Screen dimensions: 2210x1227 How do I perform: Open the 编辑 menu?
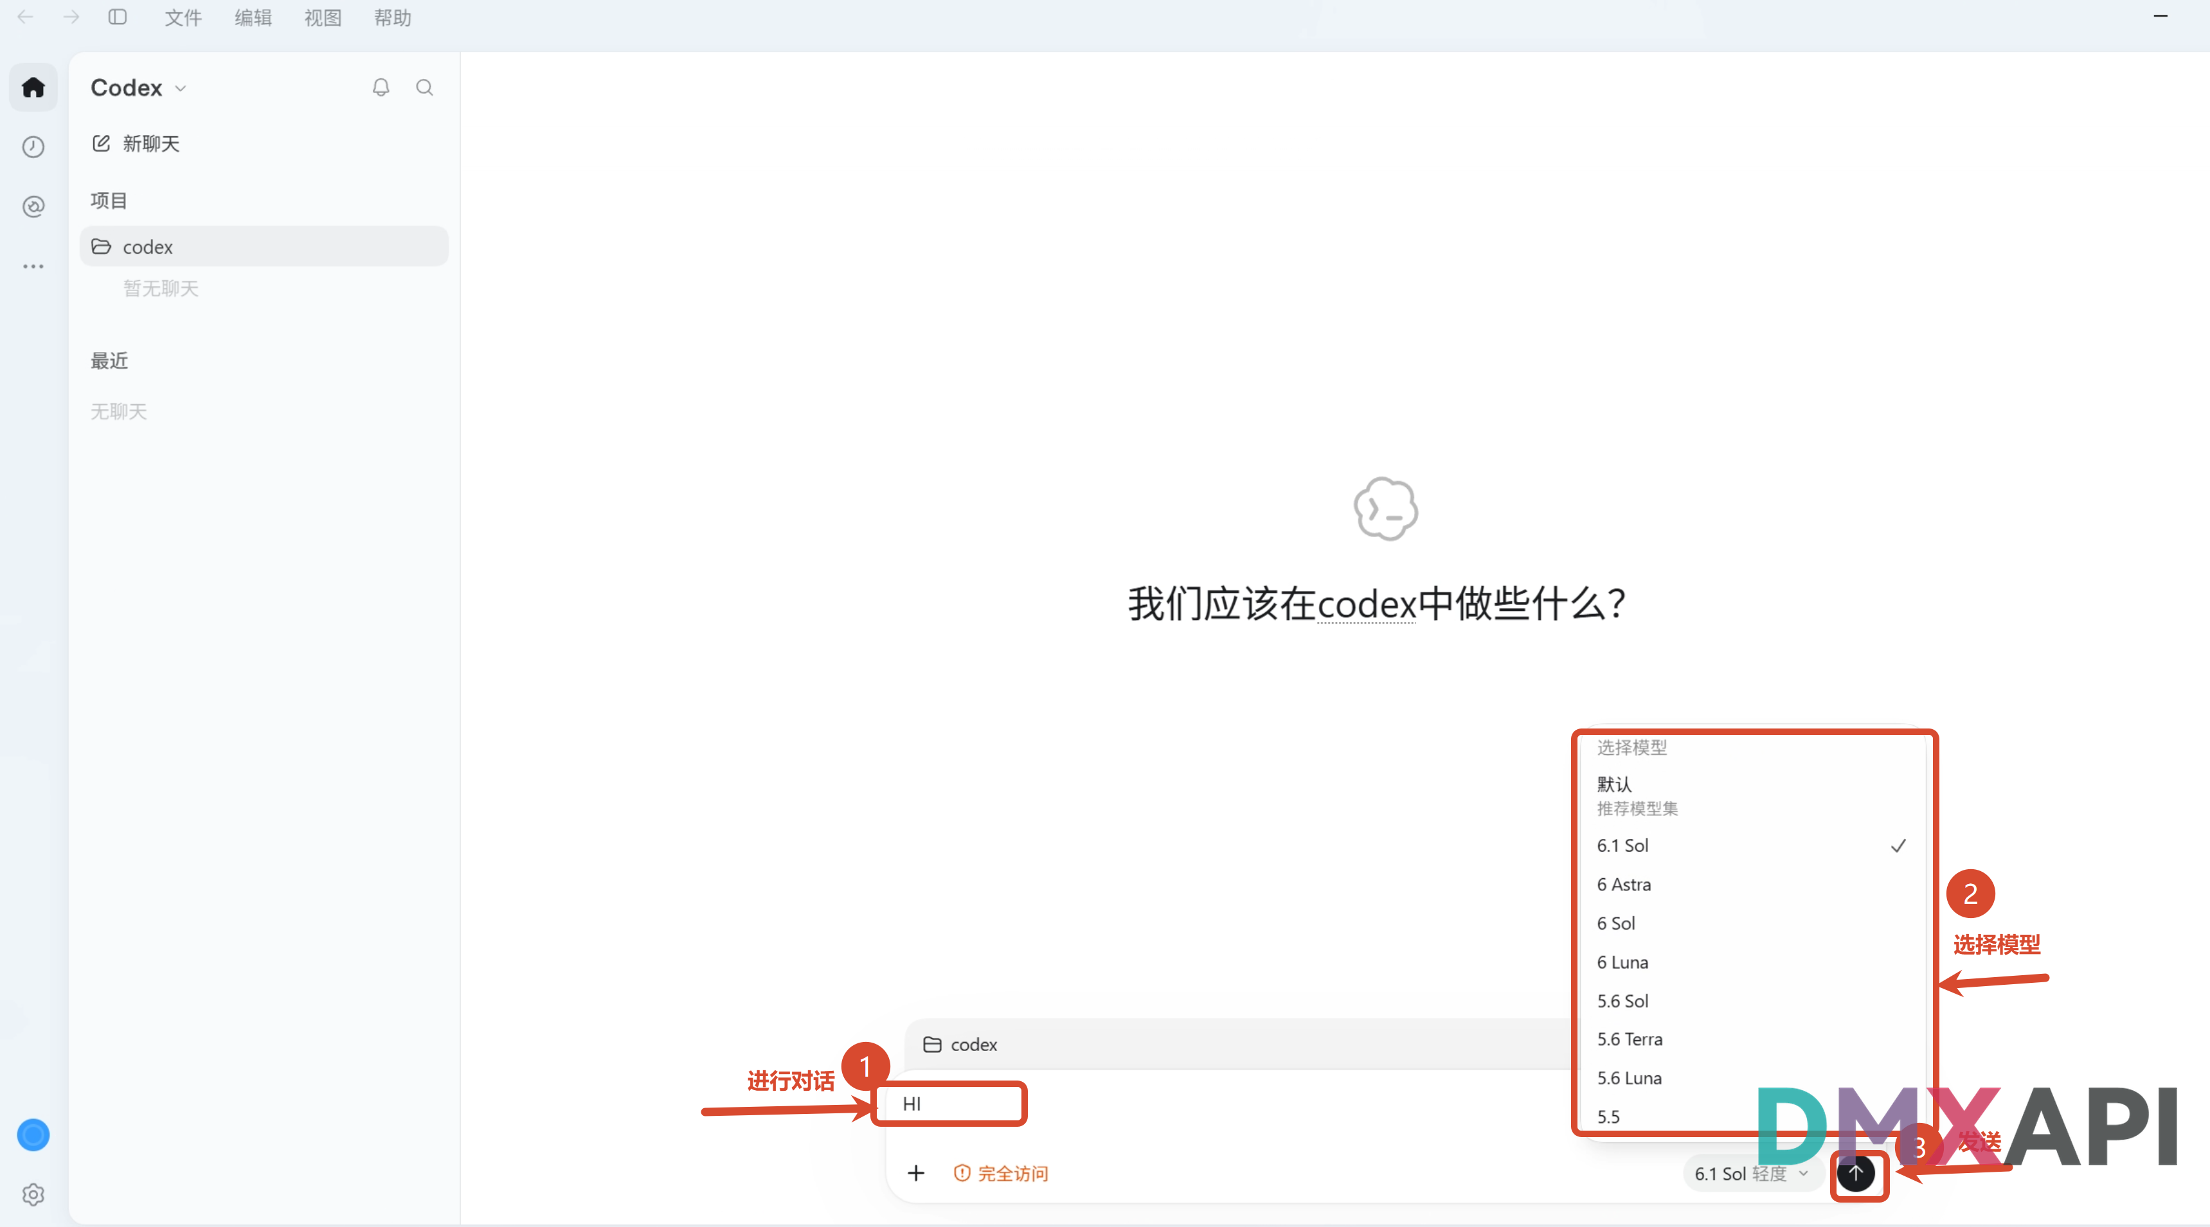pyautogui.click(x=253, y=17)
